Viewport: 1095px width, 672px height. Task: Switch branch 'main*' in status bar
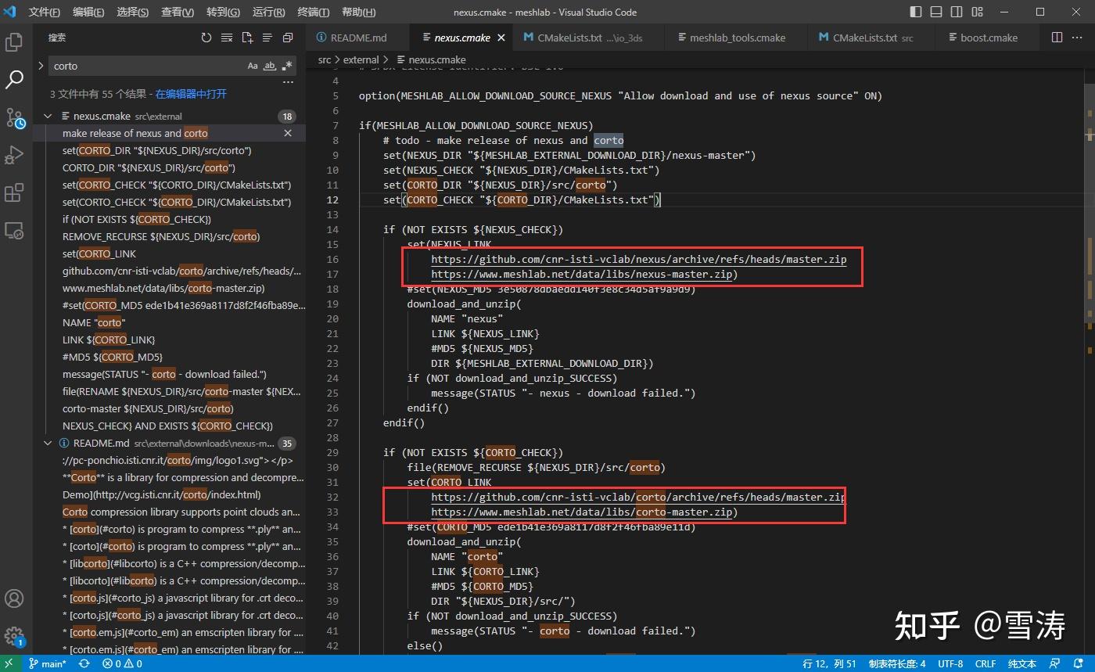point(48,663)
